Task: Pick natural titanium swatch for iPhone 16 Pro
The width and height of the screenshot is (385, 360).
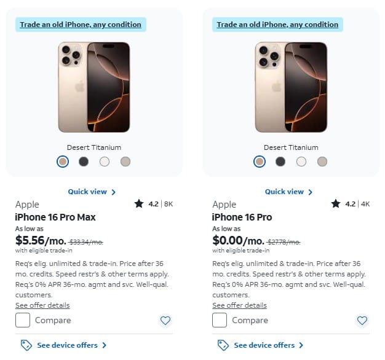Action: pos(322,162)
